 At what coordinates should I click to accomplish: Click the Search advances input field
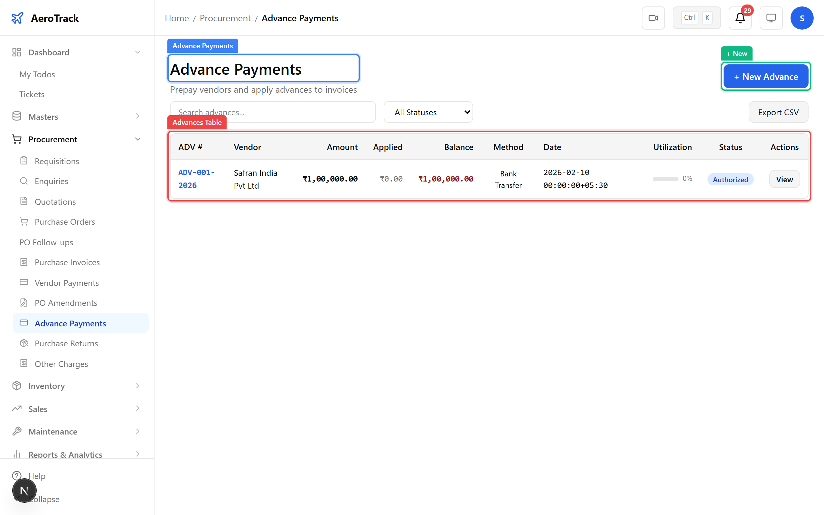click(272, 112)
